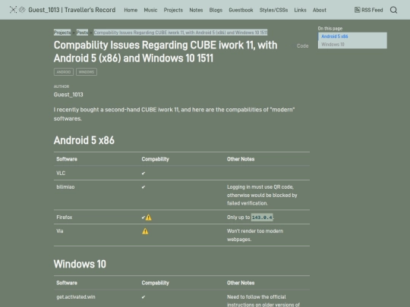410x307 pixels.
Task: Go to the Home menu item
Action: tap(131, 10)
